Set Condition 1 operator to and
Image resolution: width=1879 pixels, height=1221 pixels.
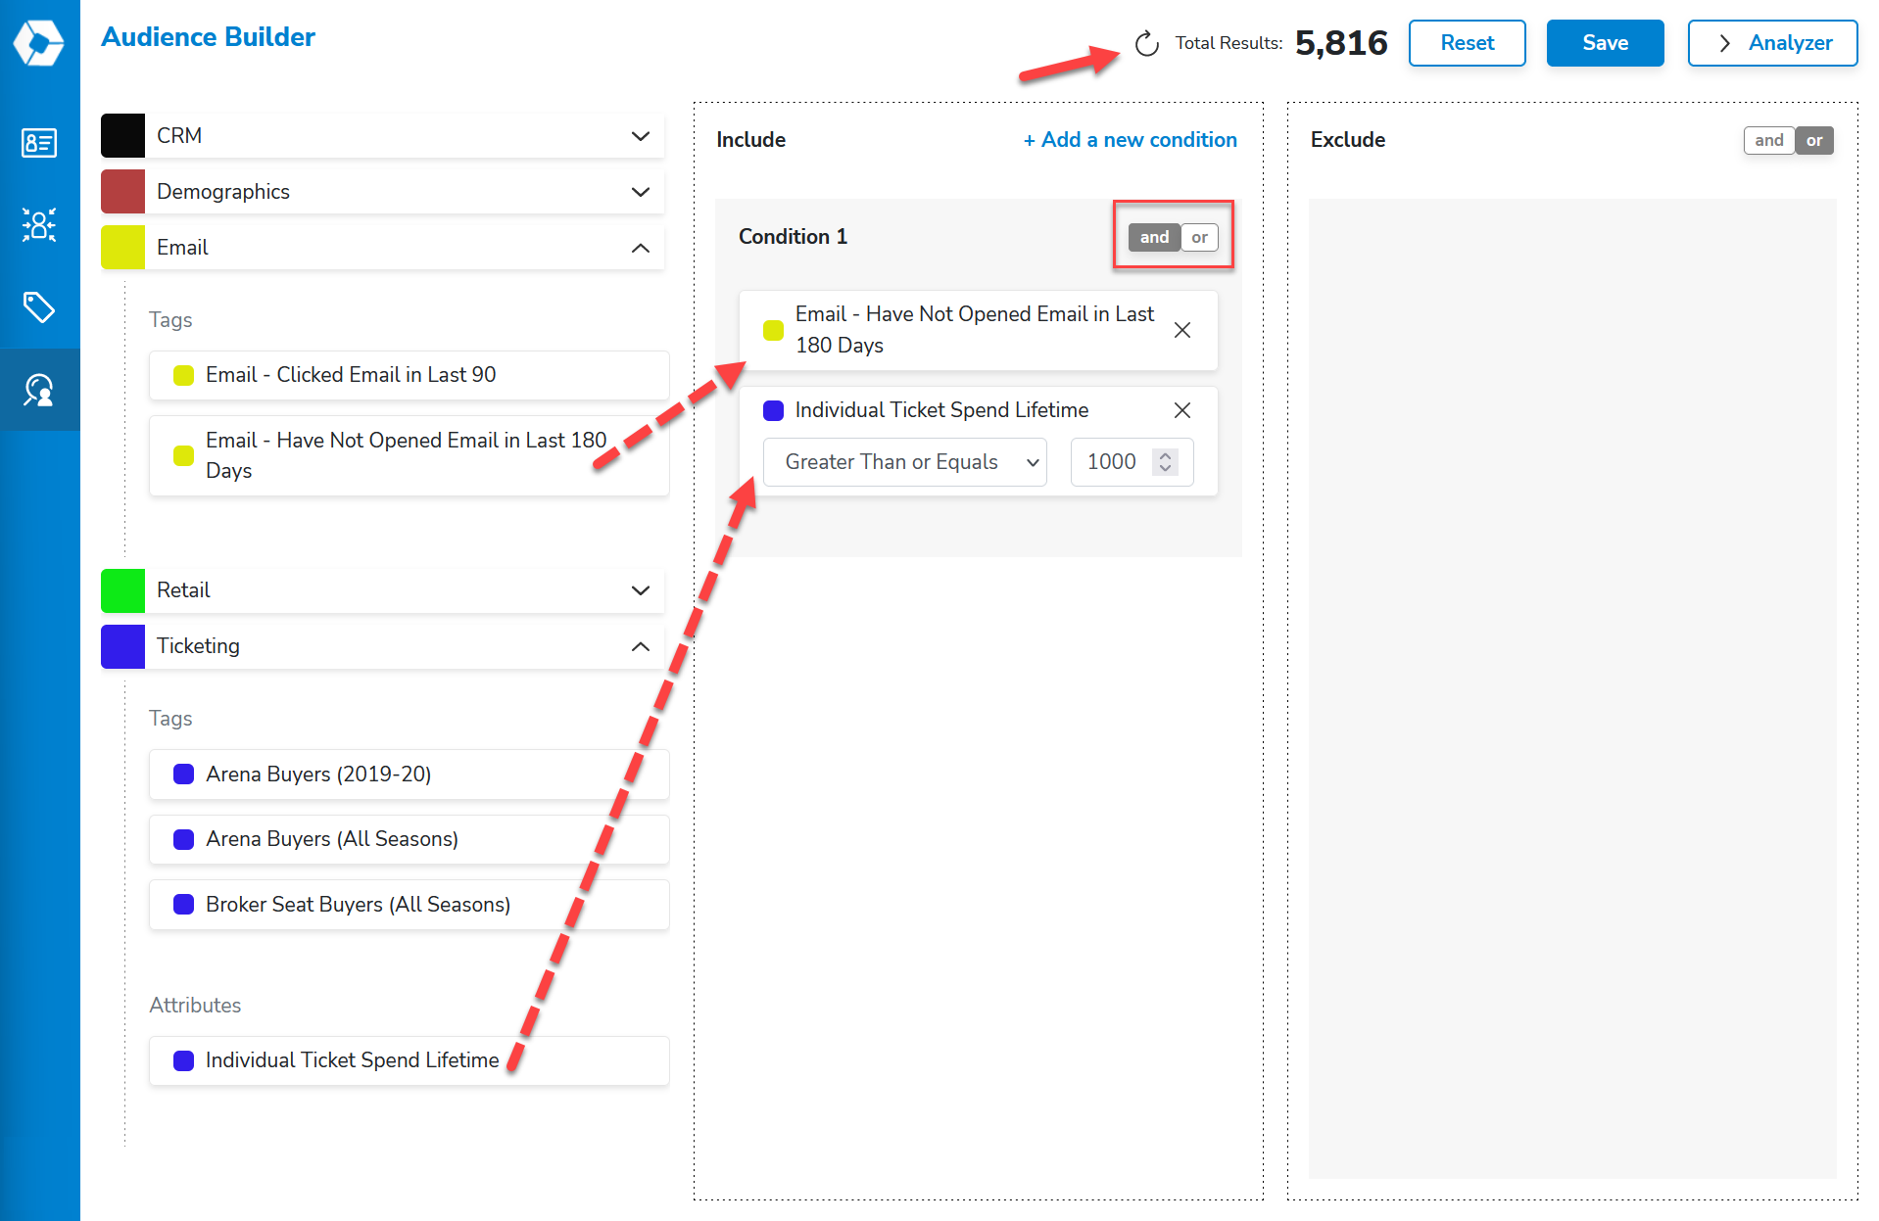[1154, 237]
